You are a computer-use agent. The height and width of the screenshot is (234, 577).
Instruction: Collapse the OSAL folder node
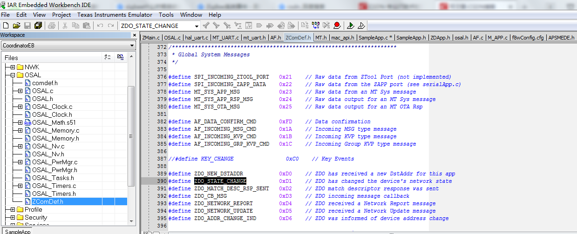tap(13, 75)
